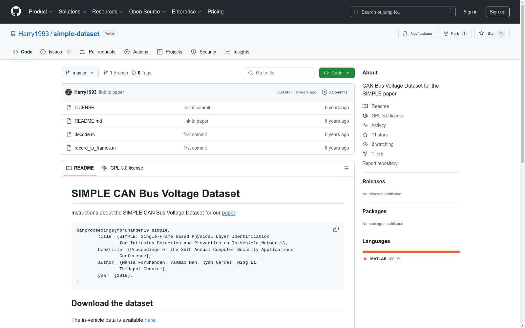
Task: Open the Harry1993 owner profile link
Action: pos(33,34)
